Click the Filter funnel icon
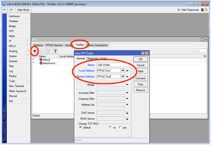Screen dimensions: 211x145 [x=55, y=51]
